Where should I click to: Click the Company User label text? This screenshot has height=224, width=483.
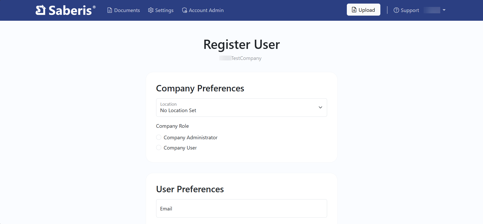180,148
